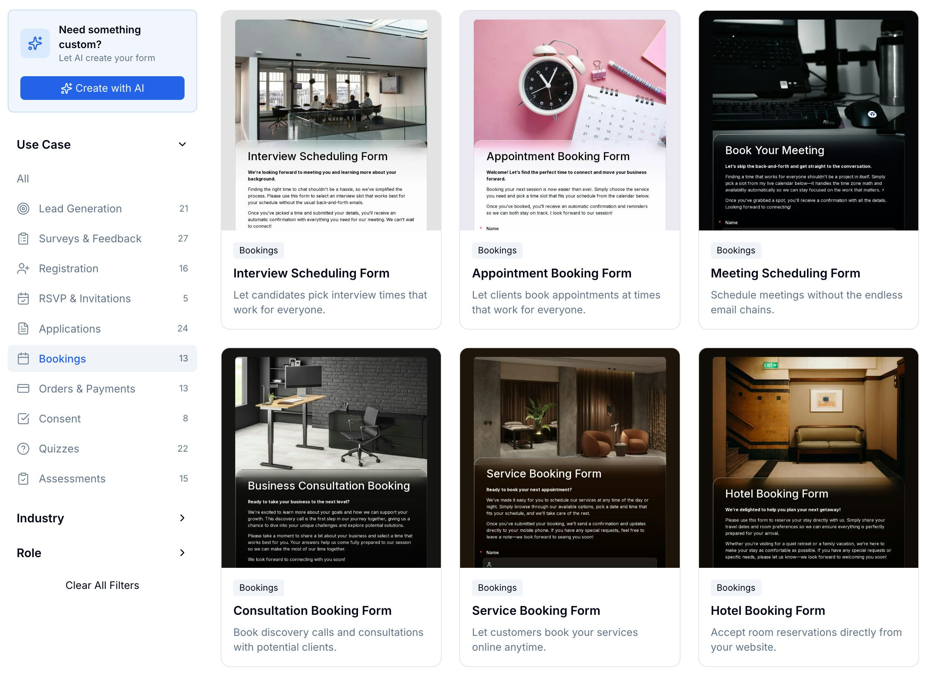Click the sparkle icon beside Need something custom
Screen dimensions: 932x674
pos(36,43)
